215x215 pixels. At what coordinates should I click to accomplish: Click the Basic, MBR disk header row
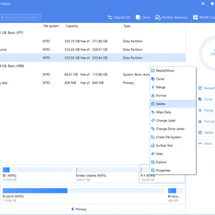pyautogui.click(x=75, y=66)
